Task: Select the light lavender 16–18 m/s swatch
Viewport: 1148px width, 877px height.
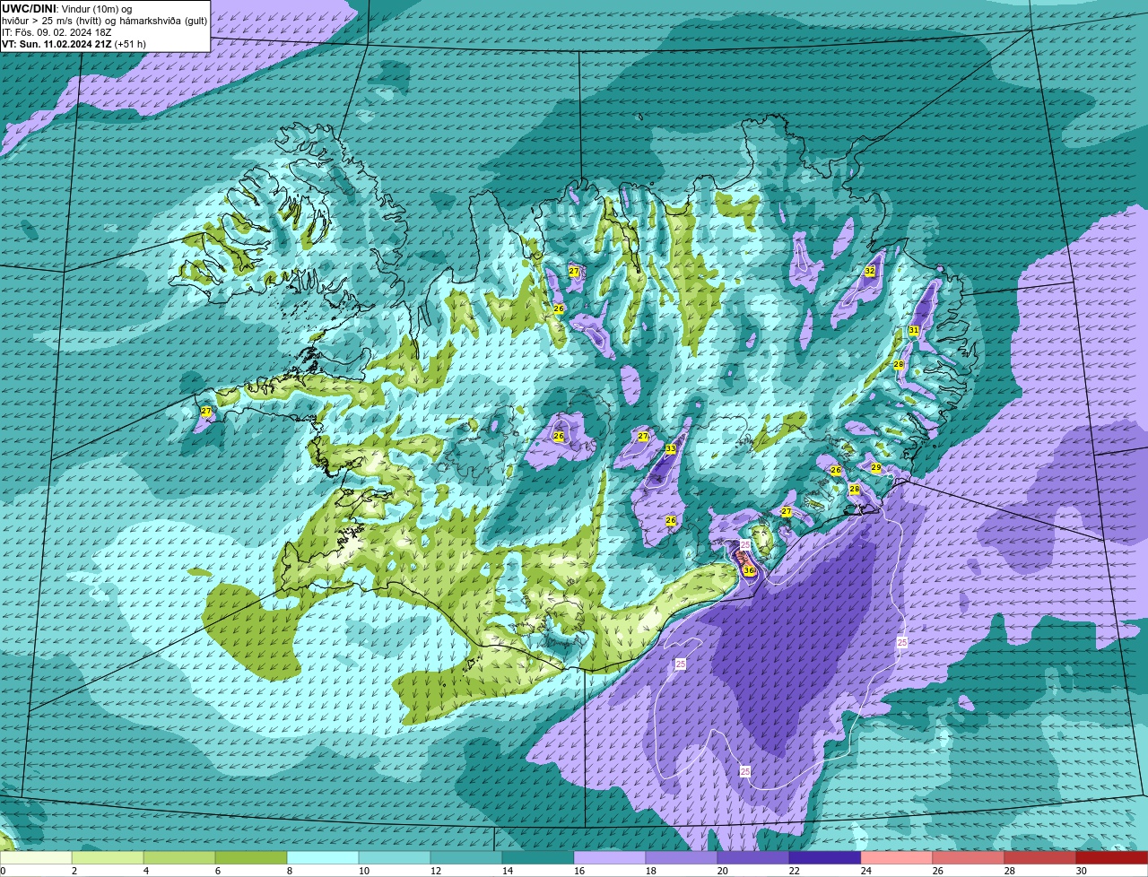Action: pos(610,858)
